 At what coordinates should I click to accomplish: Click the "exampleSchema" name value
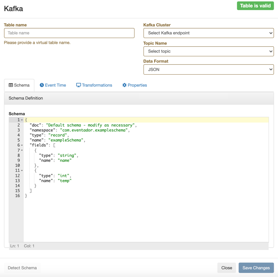66,140
